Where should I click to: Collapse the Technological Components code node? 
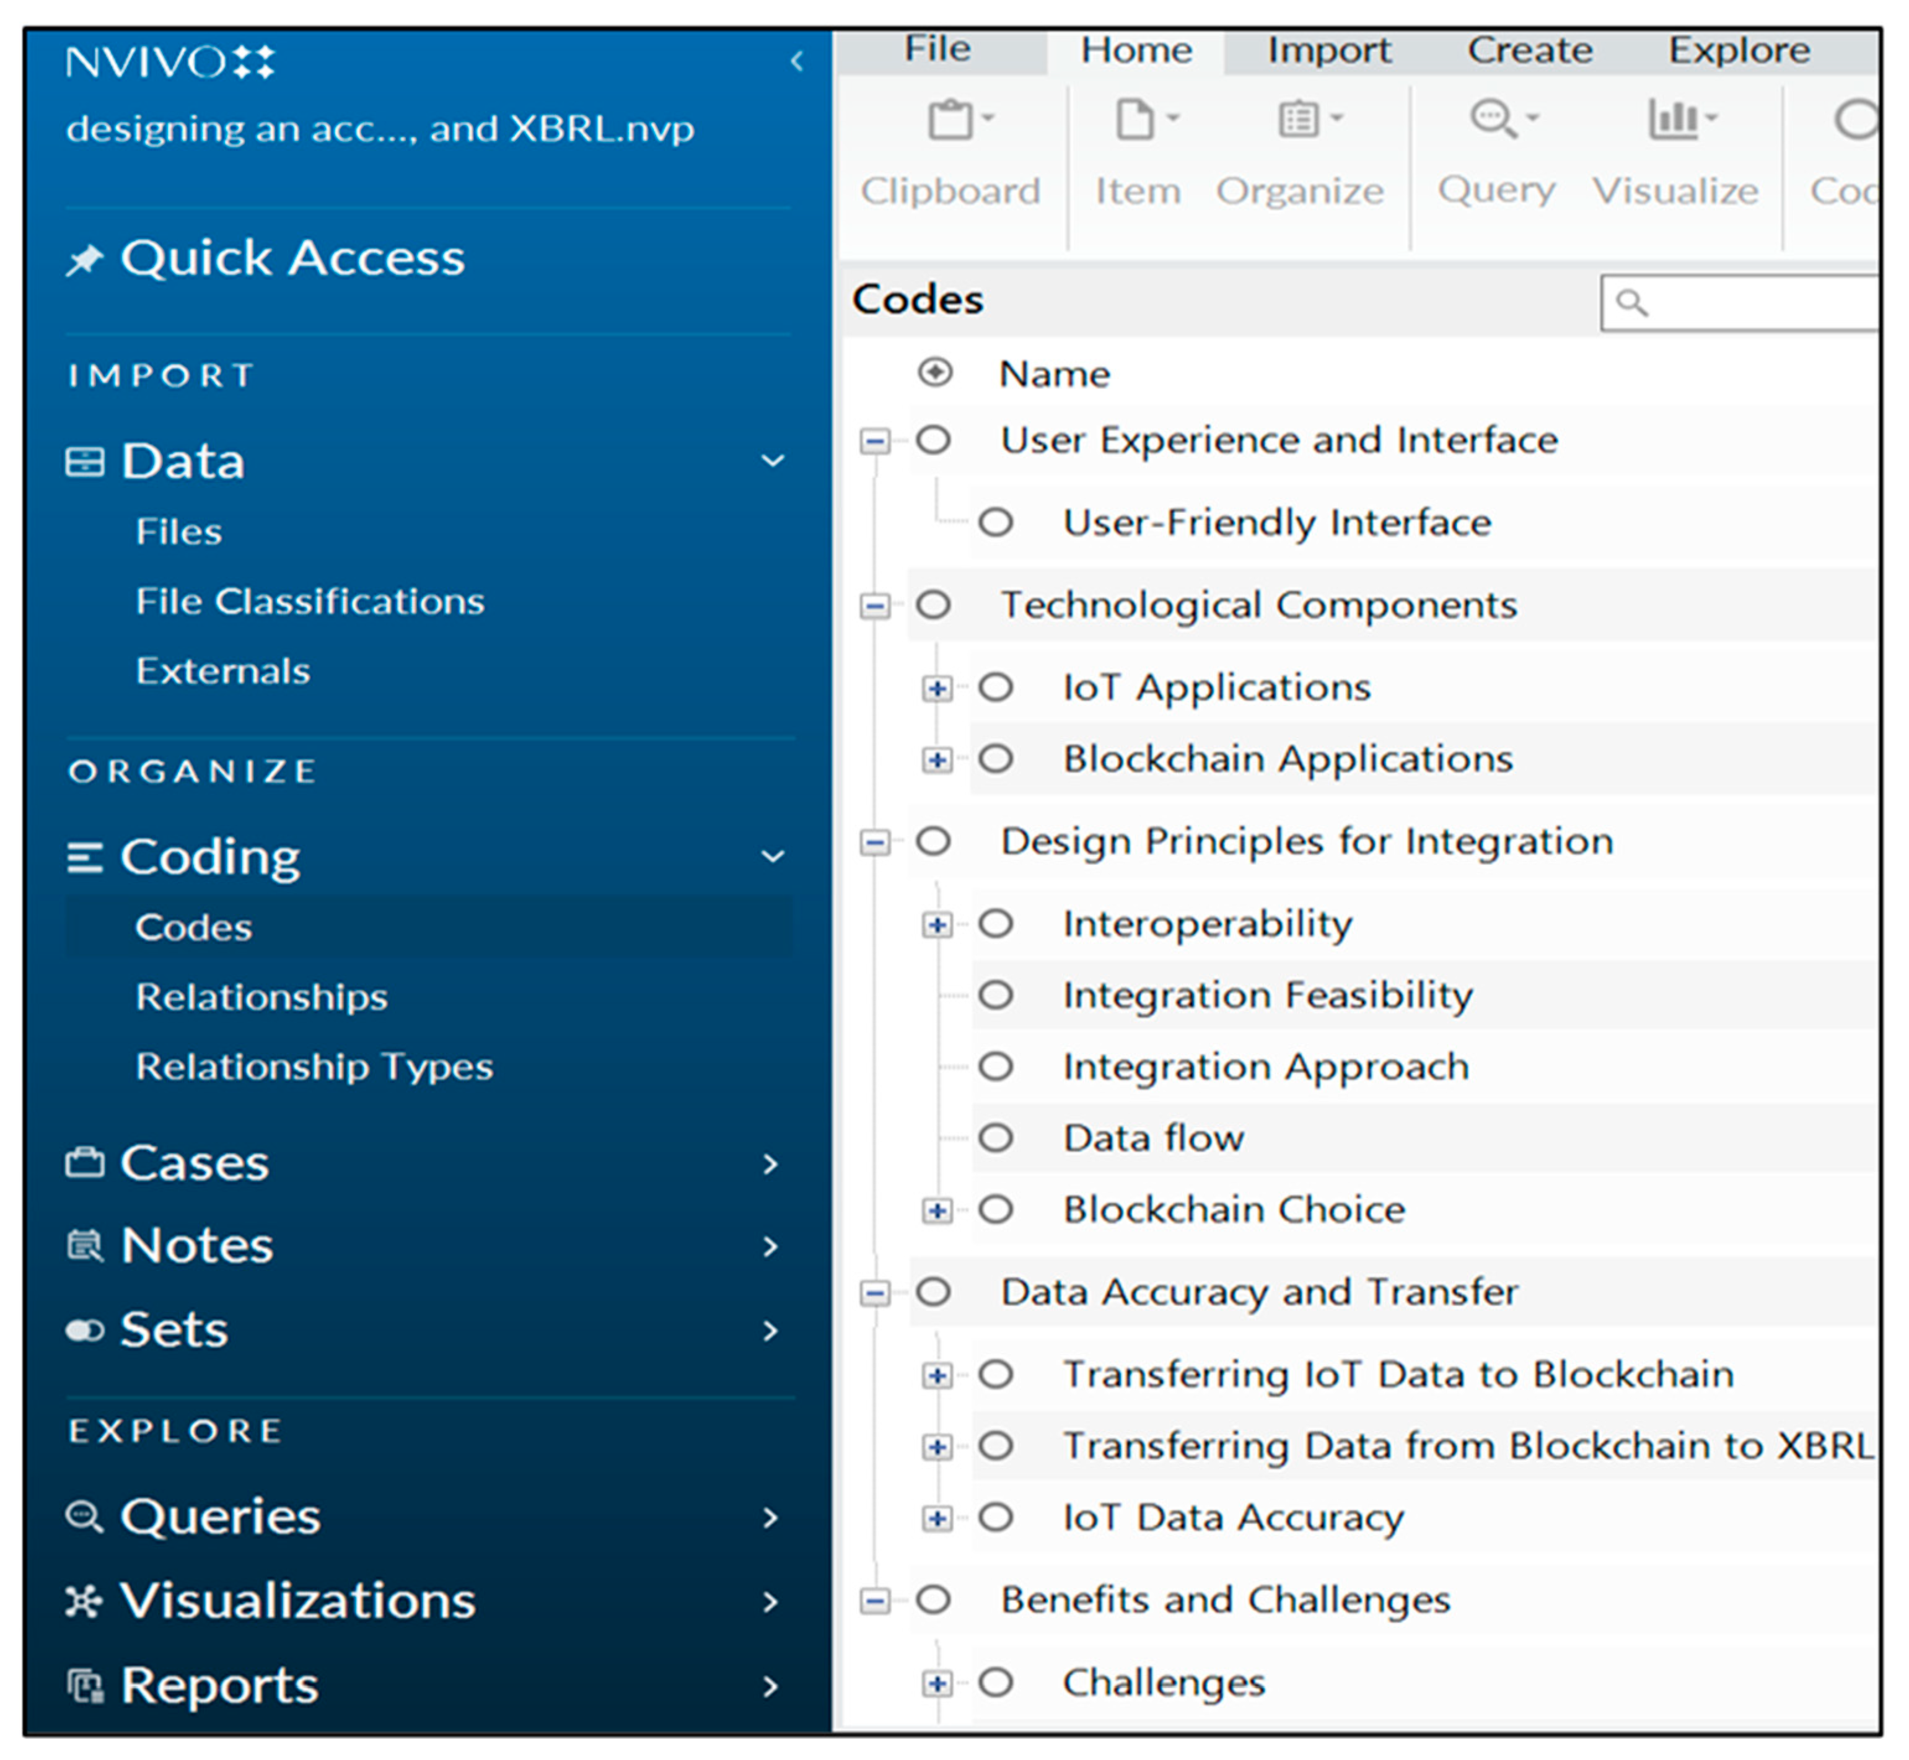pyautogui.click(x=874, y=606)
